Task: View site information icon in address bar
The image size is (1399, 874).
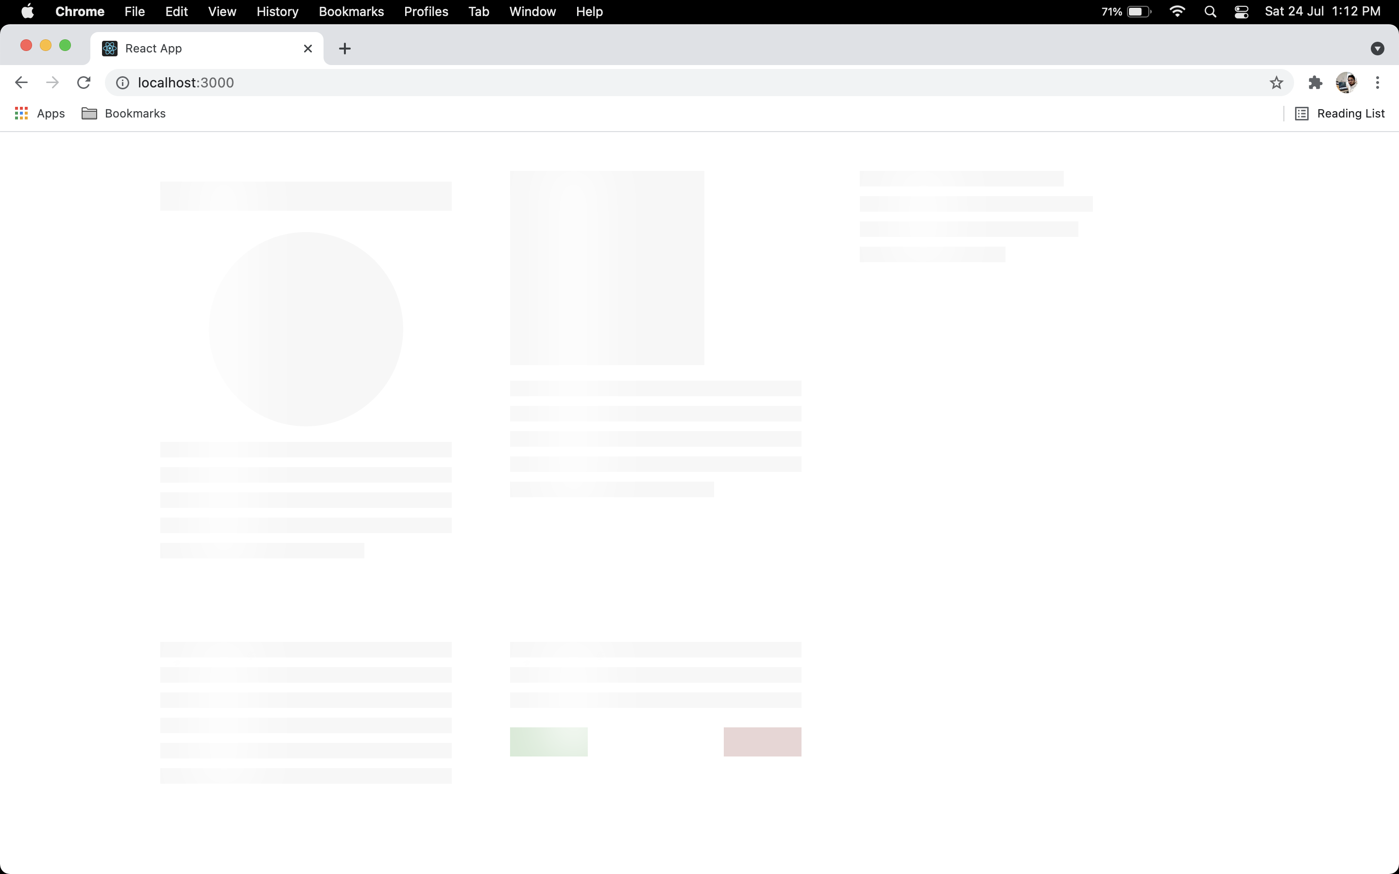Action: click(x=122, y=83)
